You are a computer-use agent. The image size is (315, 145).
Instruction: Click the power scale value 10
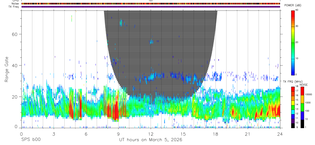point(297,58)
